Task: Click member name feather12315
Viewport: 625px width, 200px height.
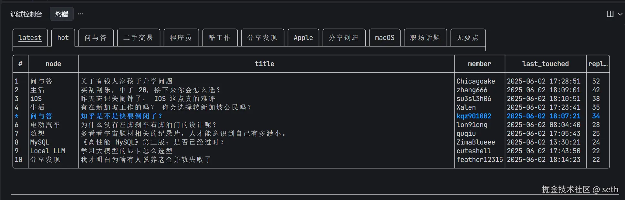Action: click(479, 160)
